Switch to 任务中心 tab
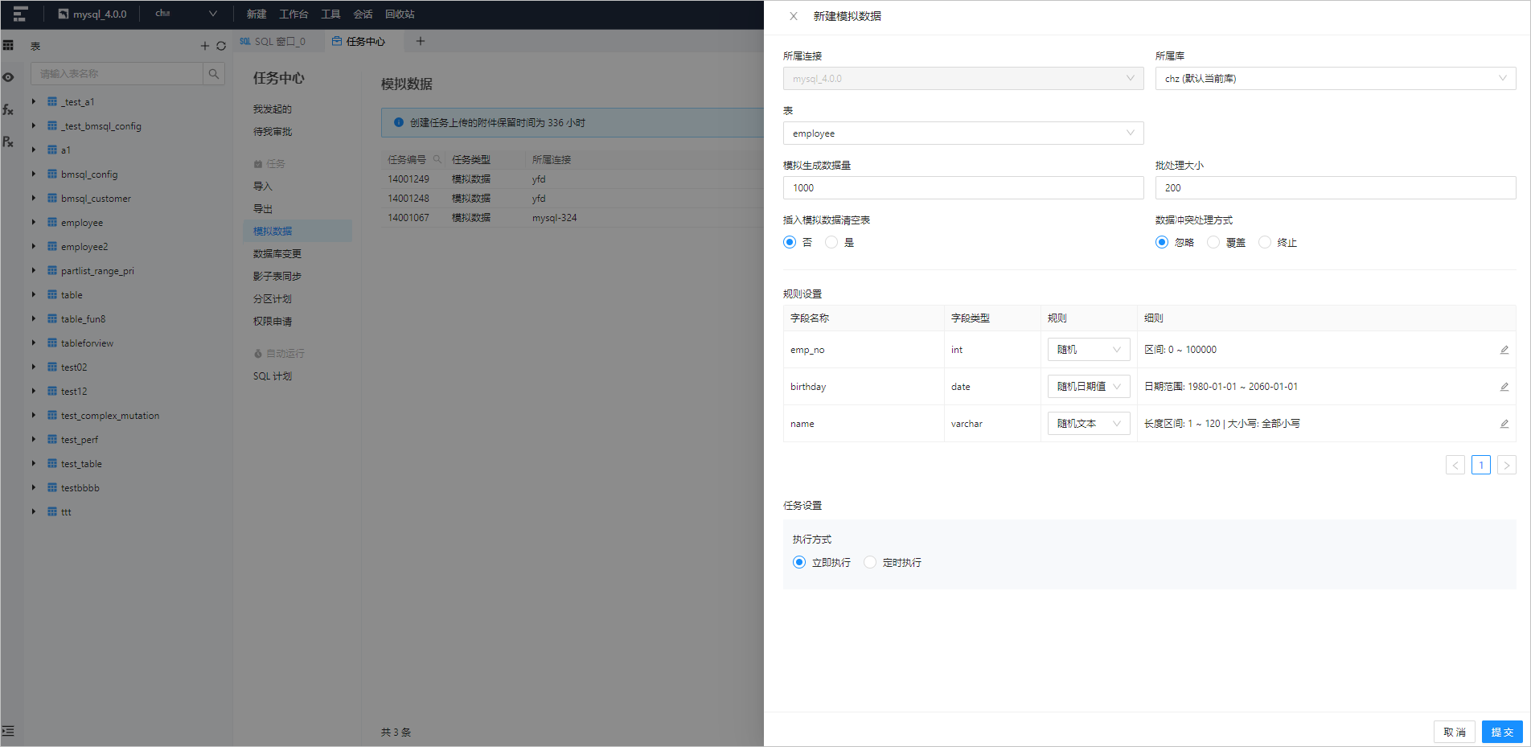Screen dimensions: 1531x747 (359, 41)
